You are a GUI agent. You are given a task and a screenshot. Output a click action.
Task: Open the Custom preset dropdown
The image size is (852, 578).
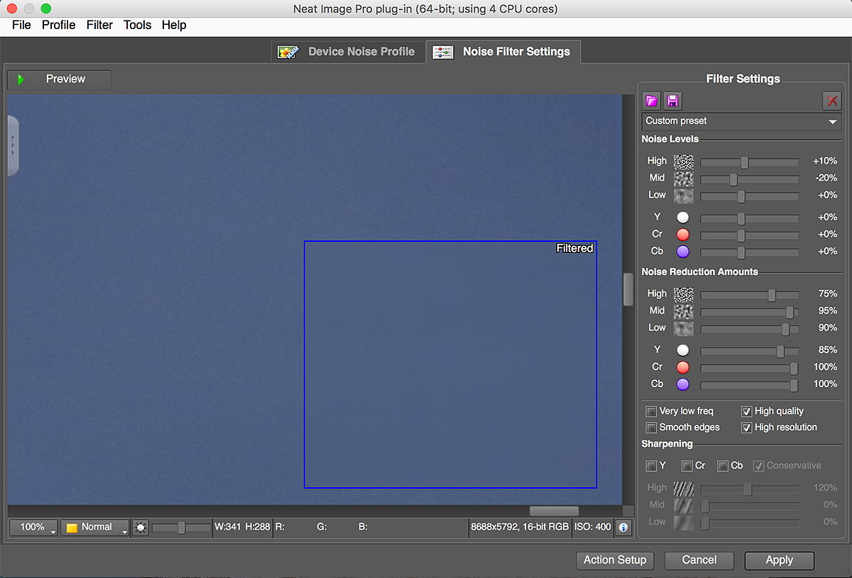(x=742, y=121)
